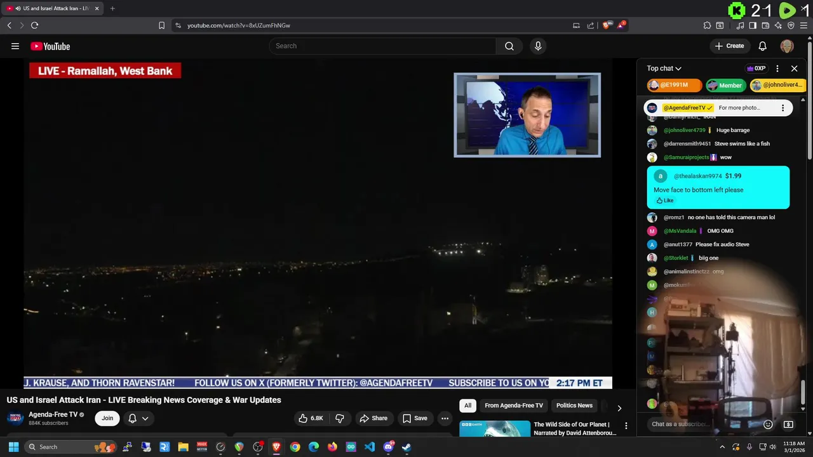Open YouTube notifications bell

tap(763, 46)
